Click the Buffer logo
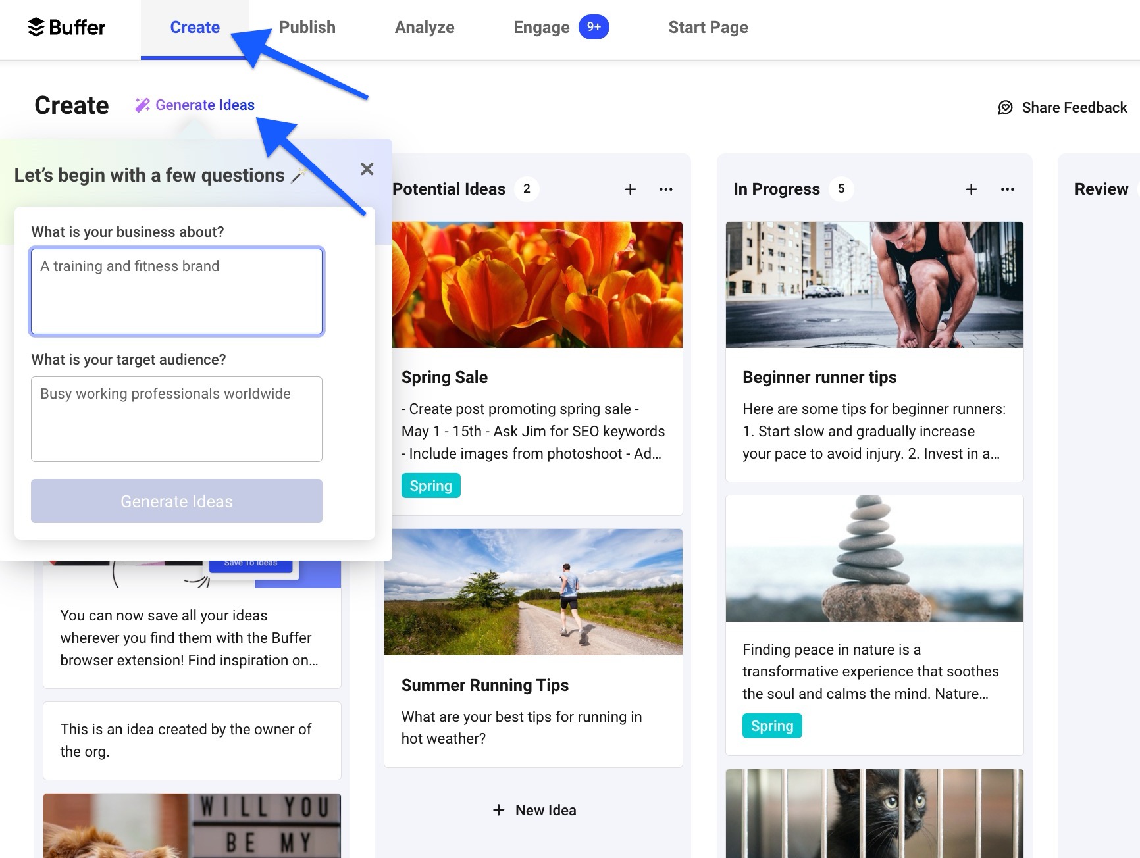The width and height of the screenshot is (1140, 858). (66, 27)
